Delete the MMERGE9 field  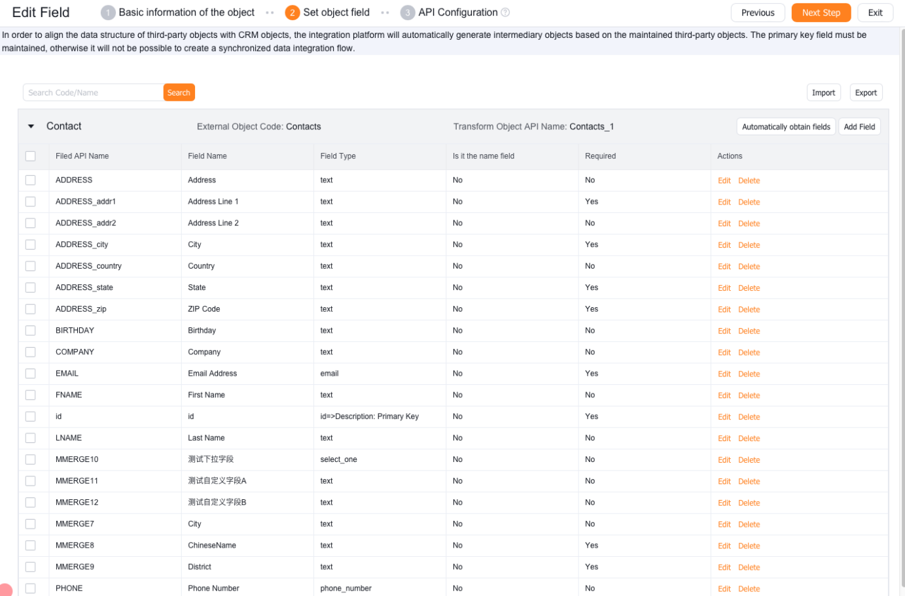(749, 567)
